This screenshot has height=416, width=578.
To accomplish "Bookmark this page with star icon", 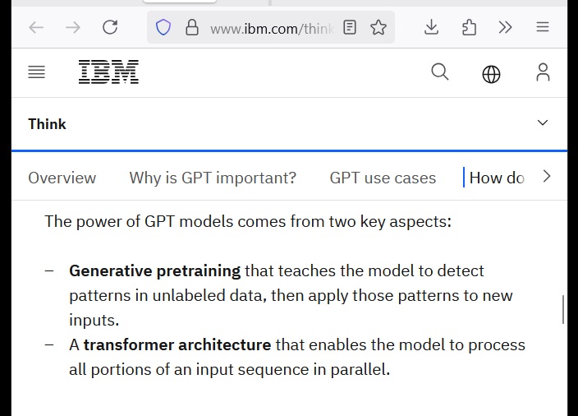I will [x=378, y=28].
